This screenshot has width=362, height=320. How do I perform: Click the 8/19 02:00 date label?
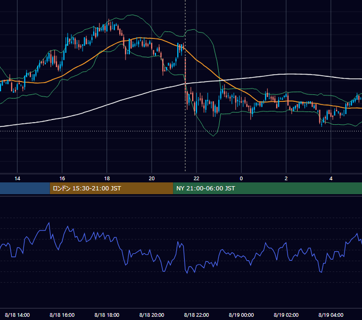tap(286, 315)
